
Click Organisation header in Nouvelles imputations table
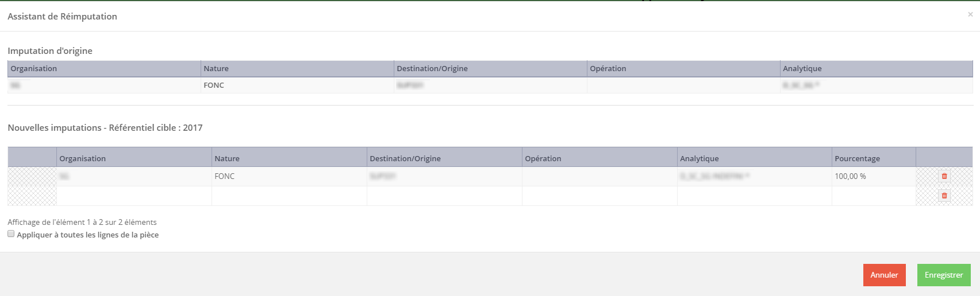(x=83, y=158)
